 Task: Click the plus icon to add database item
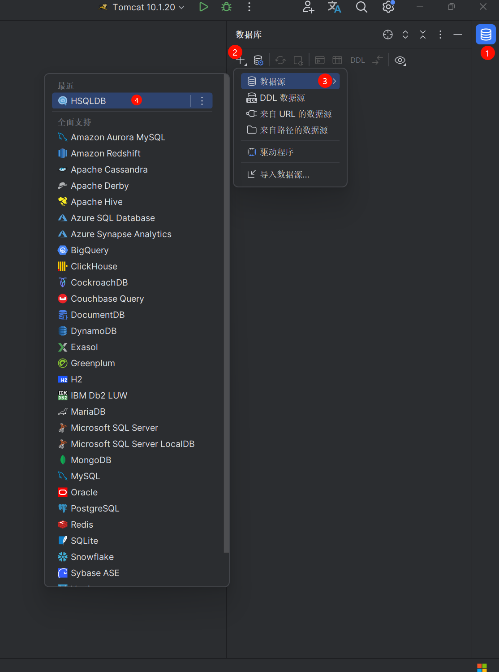point(241,61)
